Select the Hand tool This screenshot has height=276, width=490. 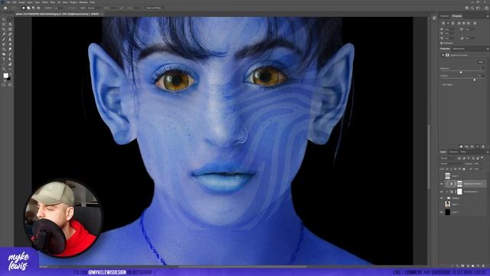tap(10, 64)
